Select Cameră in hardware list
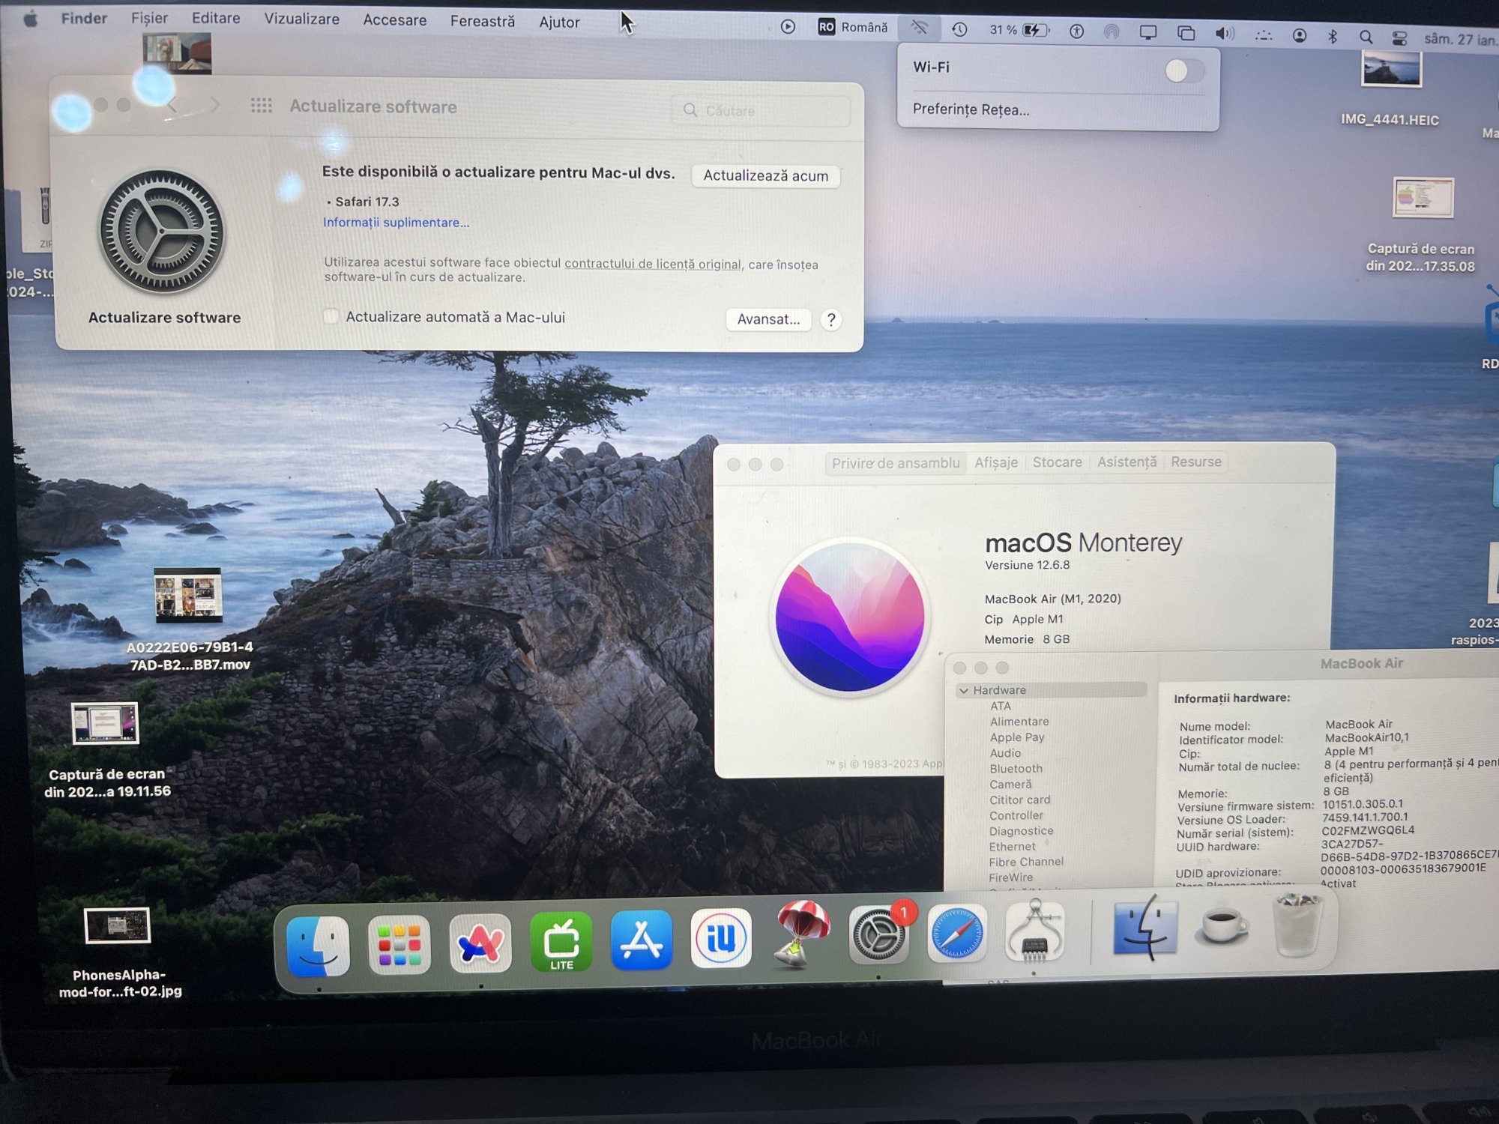 [1010, 785]
